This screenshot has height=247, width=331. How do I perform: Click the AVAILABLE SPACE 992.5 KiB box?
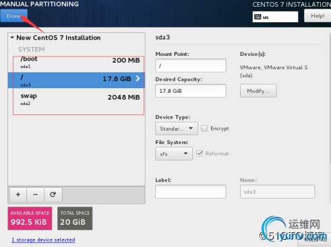coord(30,218)
